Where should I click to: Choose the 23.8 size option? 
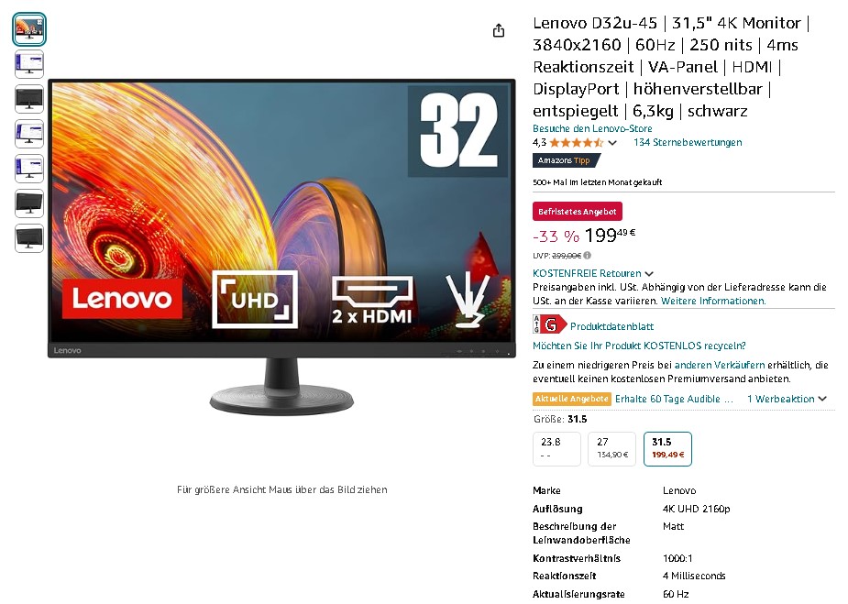(556, 449)
